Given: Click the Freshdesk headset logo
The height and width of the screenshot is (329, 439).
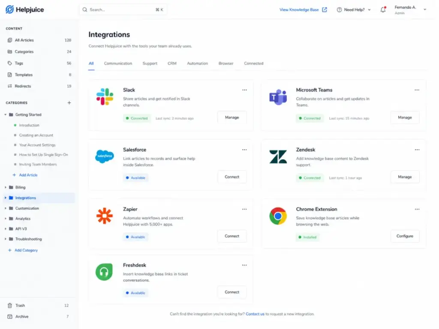Looking at the screenshot, I should click(x=104, y=272).
